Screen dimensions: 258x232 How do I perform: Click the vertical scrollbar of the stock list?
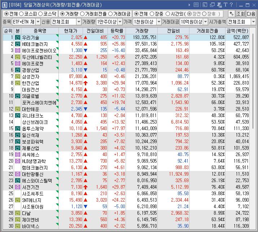click(x=253, y=81)
